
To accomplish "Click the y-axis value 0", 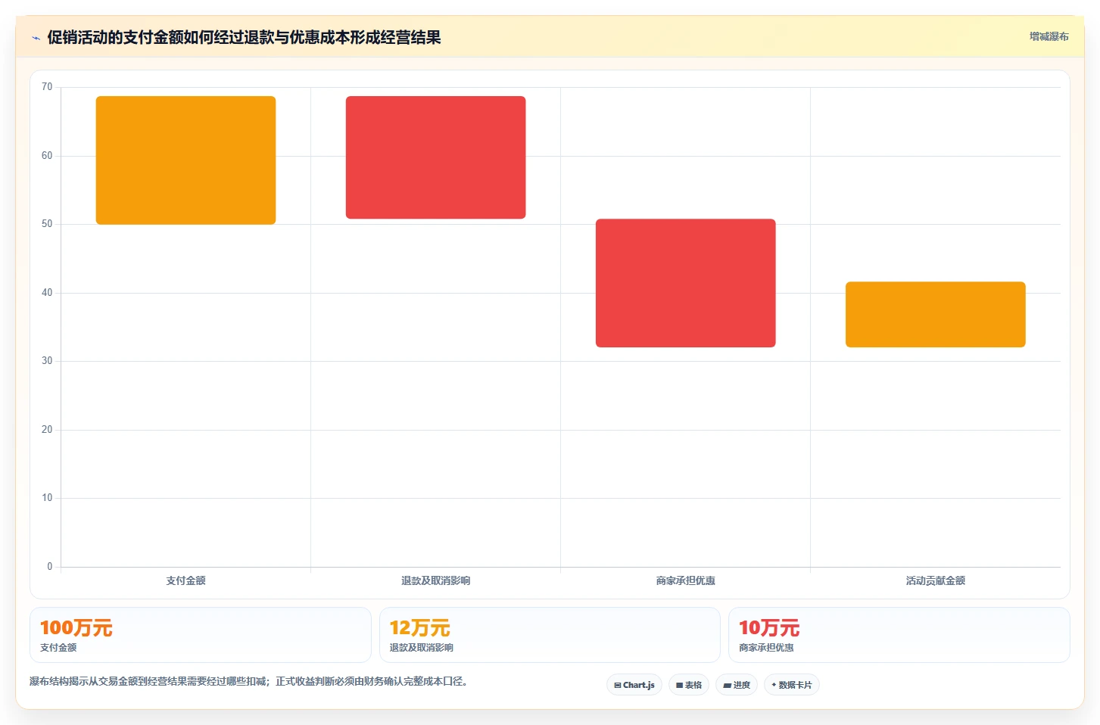I will click(x=50, y=567).
